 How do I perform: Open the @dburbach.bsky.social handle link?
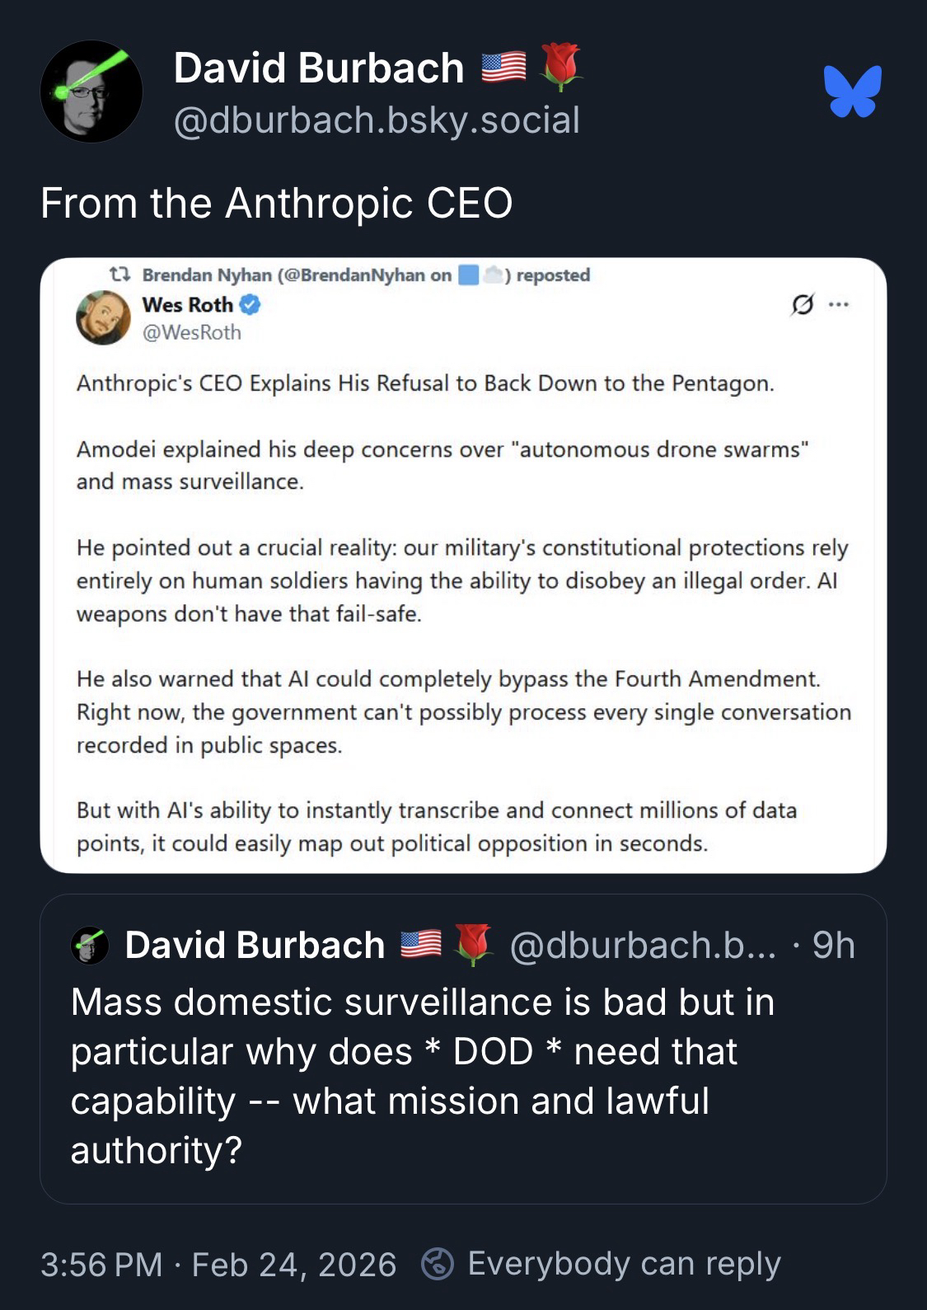point(377,120)
